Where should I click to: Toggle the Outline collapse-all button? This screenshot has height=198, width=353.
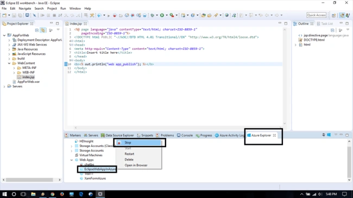[x=332, y=30]
